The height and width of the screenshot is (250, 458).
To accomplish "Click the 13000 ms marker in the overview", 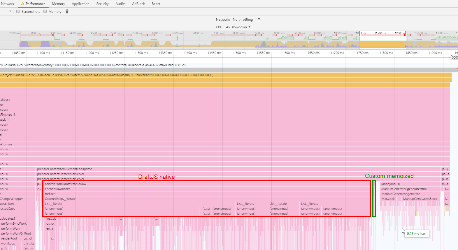I will click(441, 33).
